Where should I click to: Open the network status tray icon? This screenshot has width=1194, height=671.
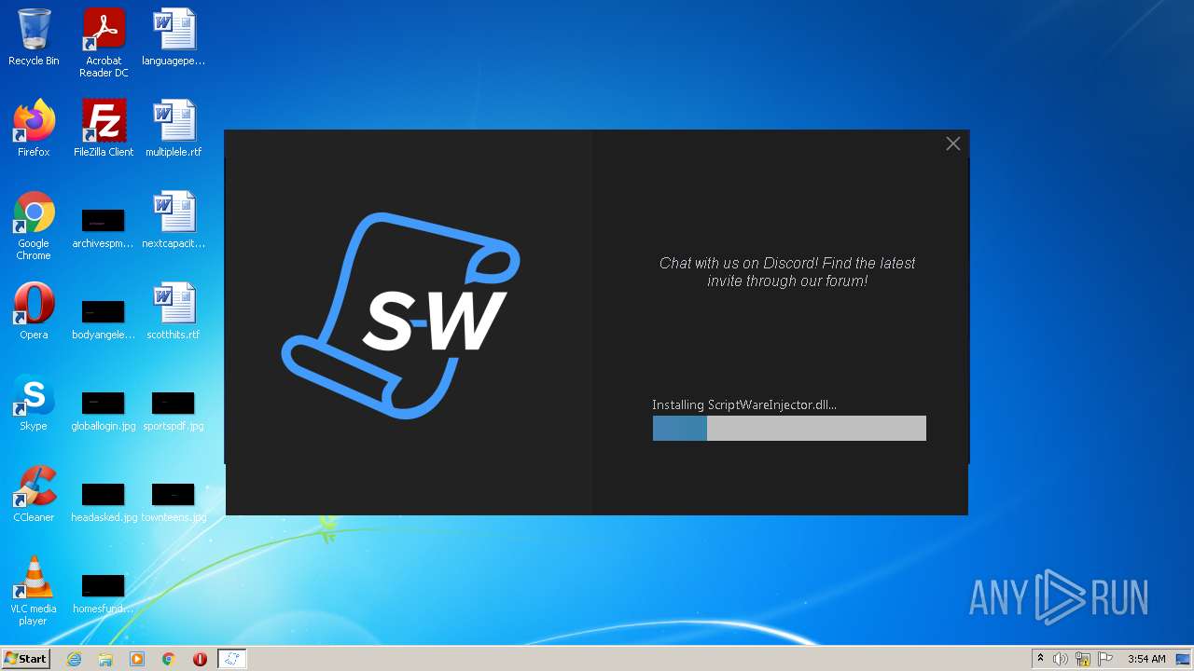tap(1083, 659)
